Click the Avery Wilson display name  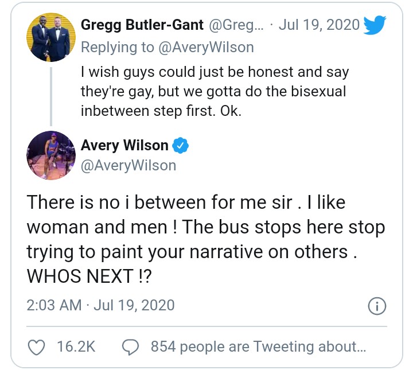point(124,146)
